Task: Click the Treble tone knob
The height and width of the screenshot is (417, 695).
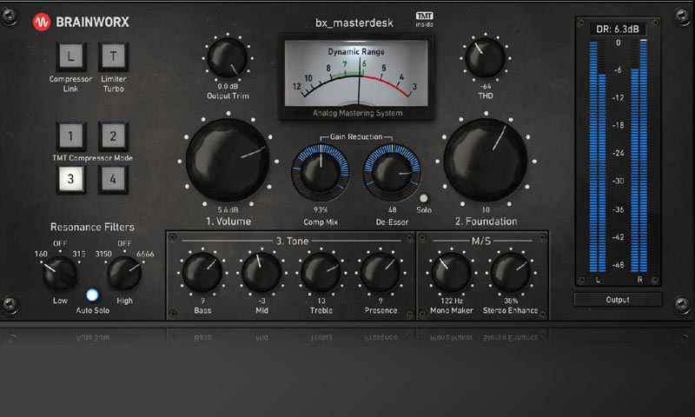Action: point(321,273)
